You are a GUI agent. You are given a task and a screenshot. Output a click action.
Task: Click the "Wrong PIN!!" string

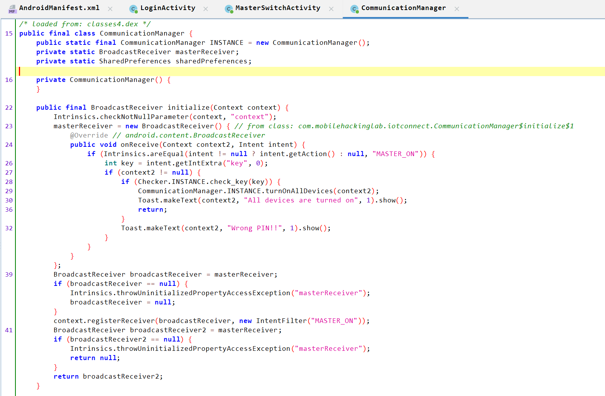coord(255,228)
